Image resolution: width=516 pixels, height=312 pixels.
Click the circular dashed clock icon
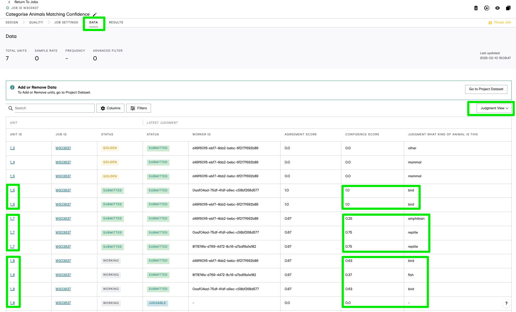pos(487,8)
